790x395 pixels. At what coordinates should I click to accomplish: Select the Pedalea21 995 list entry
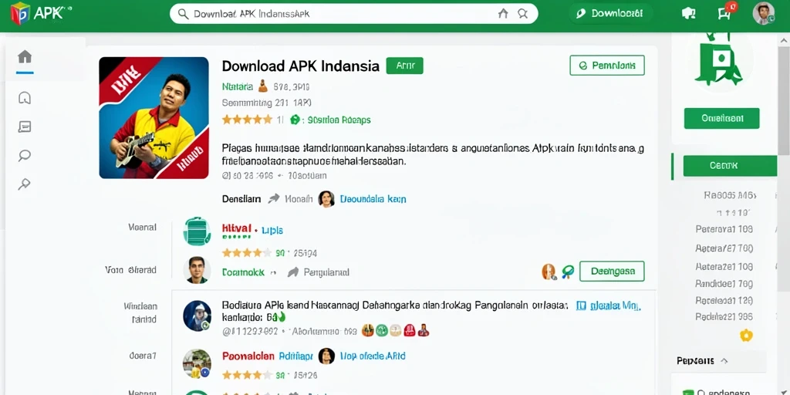click(x=724, y=317)
